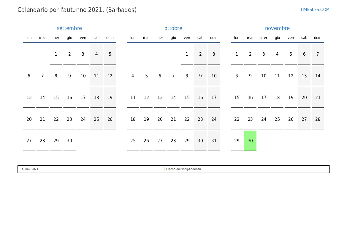Image resolution: width=347 pixels, height=246 pixels.
Task: Click the highlighted 30 November holiday cell
Action: pos(250,141)
